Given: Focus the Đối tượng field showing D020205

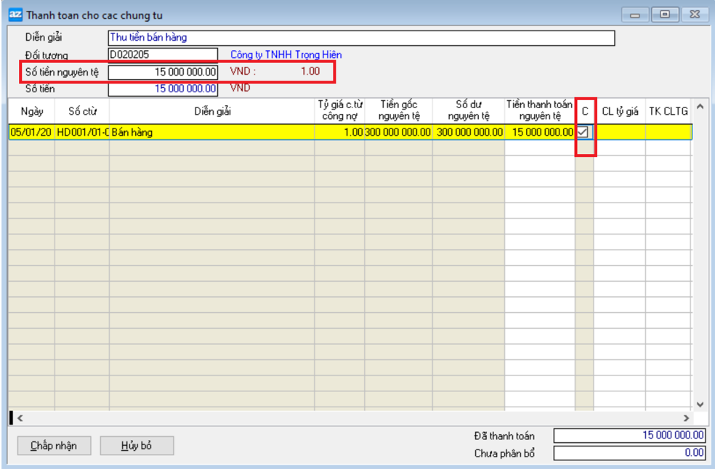Looking at the screenshot, I should [162, 54].
